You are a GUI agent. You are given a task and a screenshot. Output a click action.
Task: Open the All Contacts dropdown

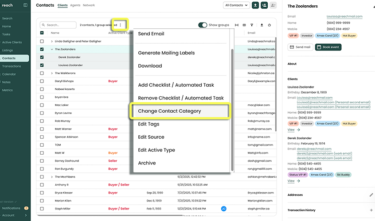[x=236, y=5]
